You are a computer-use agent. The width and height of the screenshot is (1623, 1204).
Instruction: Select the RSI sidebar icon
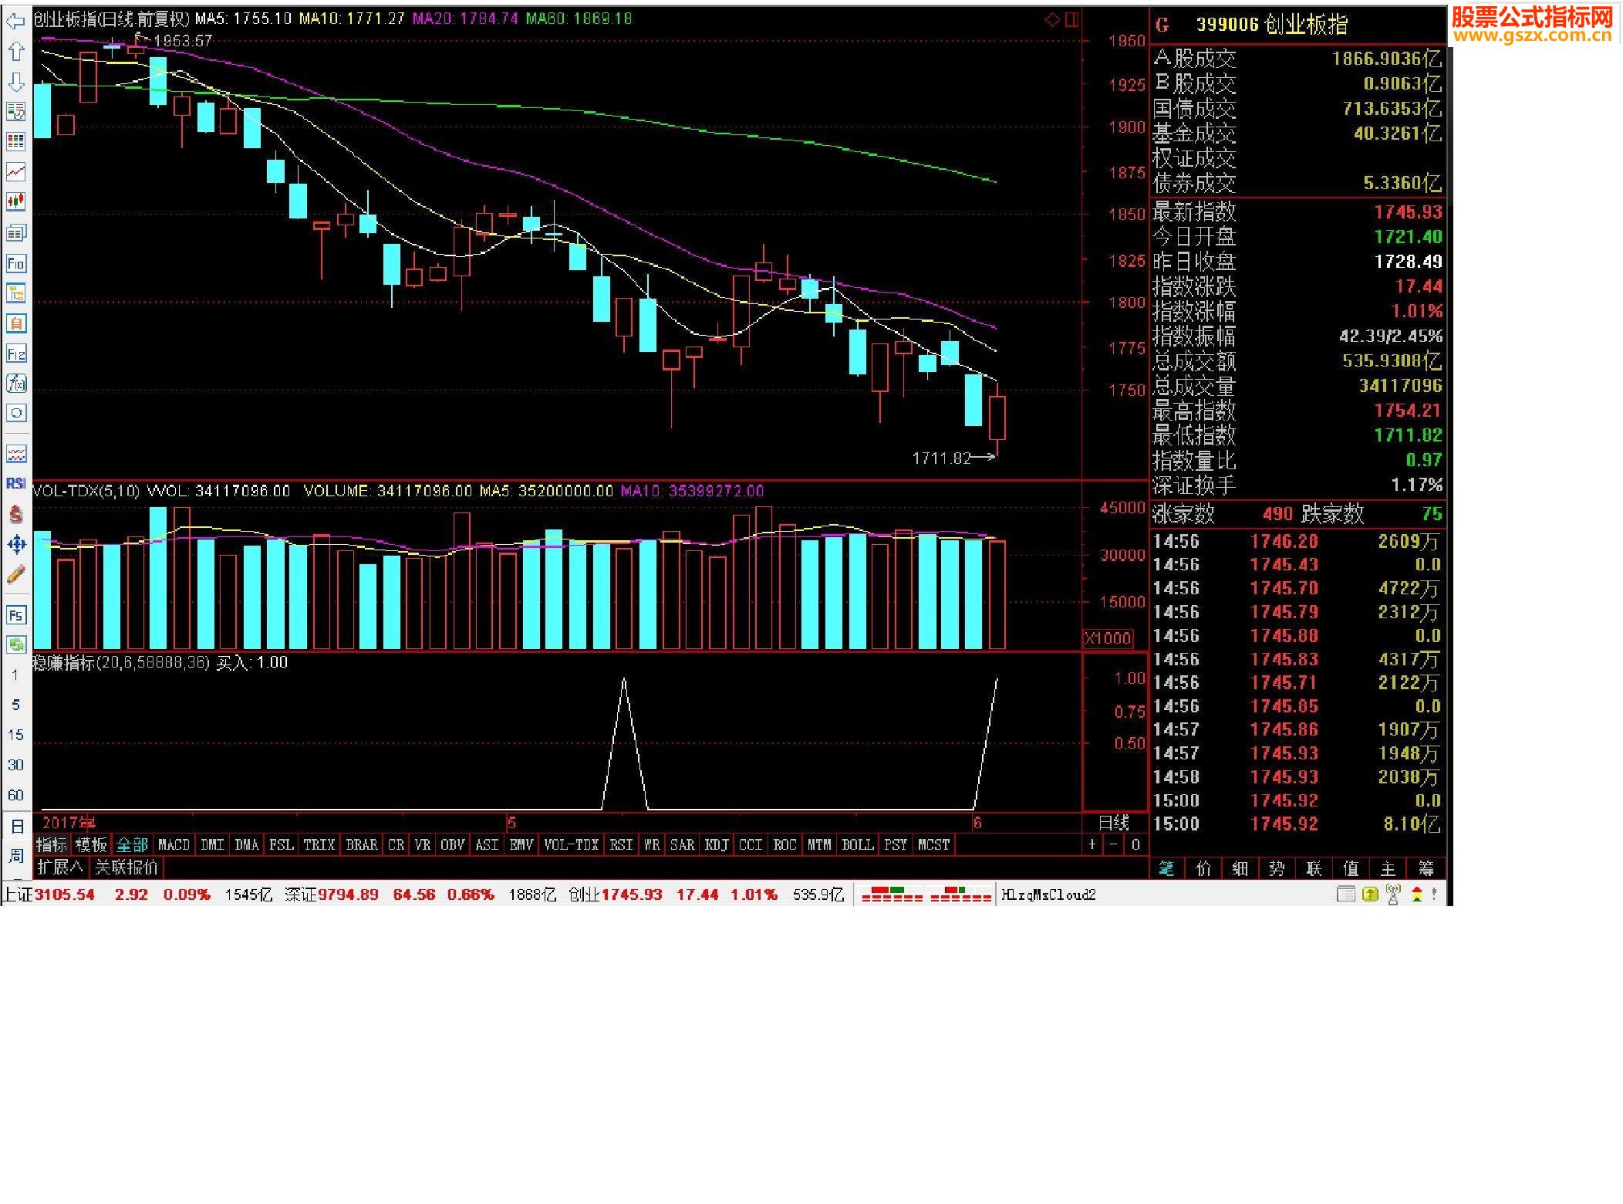[x=15, y=484]
